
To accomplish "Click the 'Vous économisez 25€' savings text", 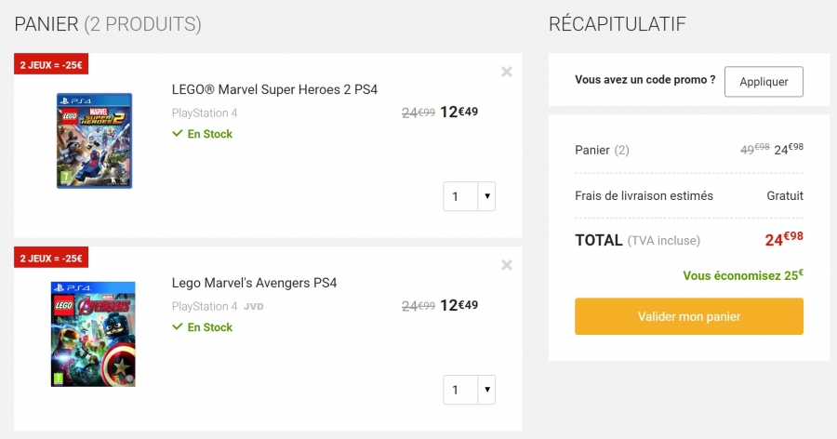I will point(743,275).
